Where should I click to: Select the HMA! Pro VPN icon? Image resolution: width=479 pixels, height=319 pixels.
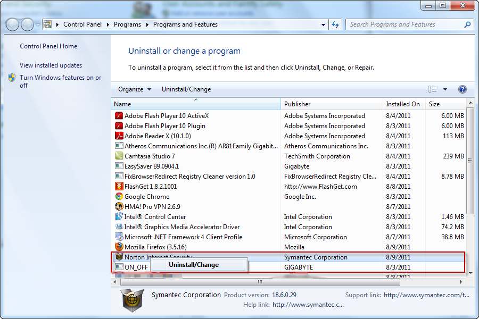point(119,206)
